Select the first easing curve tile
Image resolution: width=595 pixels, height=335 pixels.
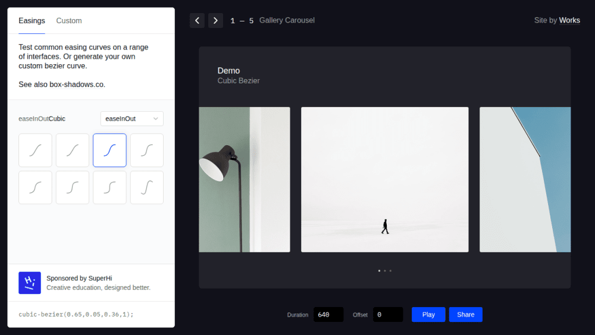[x=35, y=150]
